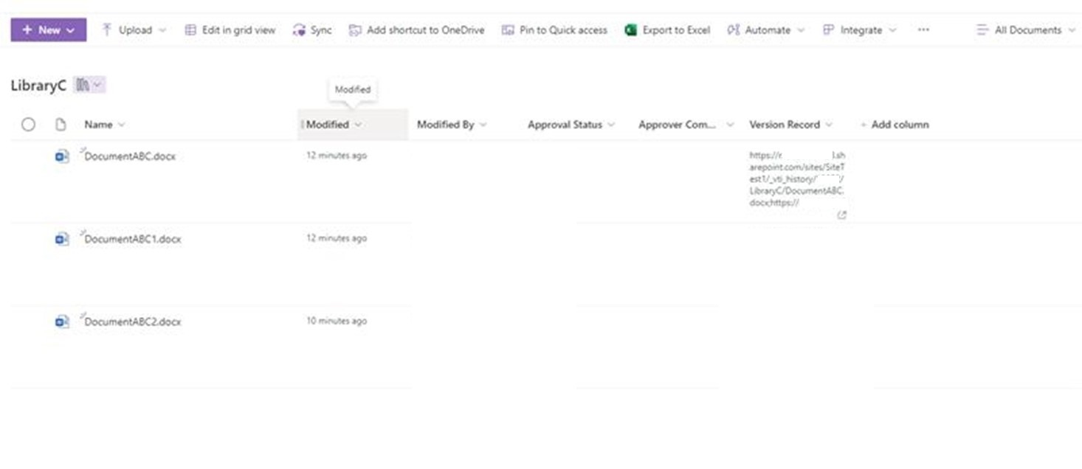Click the purple New button
The height and width of the screenshot is (469, 1082).
click(x=48, y=30)
